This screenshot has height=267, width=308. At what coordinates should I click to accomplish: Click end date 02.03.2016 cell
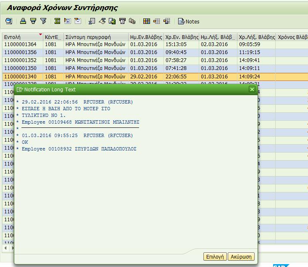tap(218, 44)
